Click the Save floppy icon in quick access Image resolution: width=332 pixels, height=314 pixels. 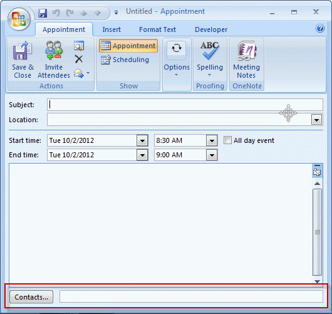point(43,13)
